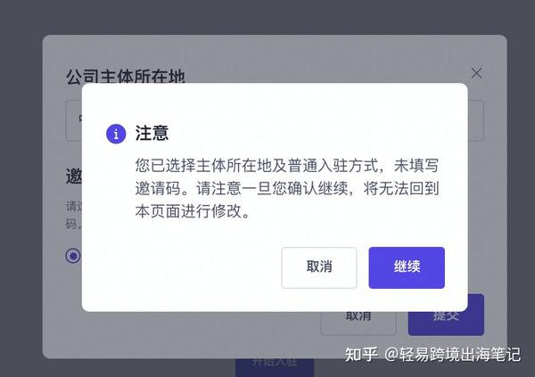Click the @轻易跨境出海笔记 watermark handle
The image size is (535, 377).
tap(452, 355)
